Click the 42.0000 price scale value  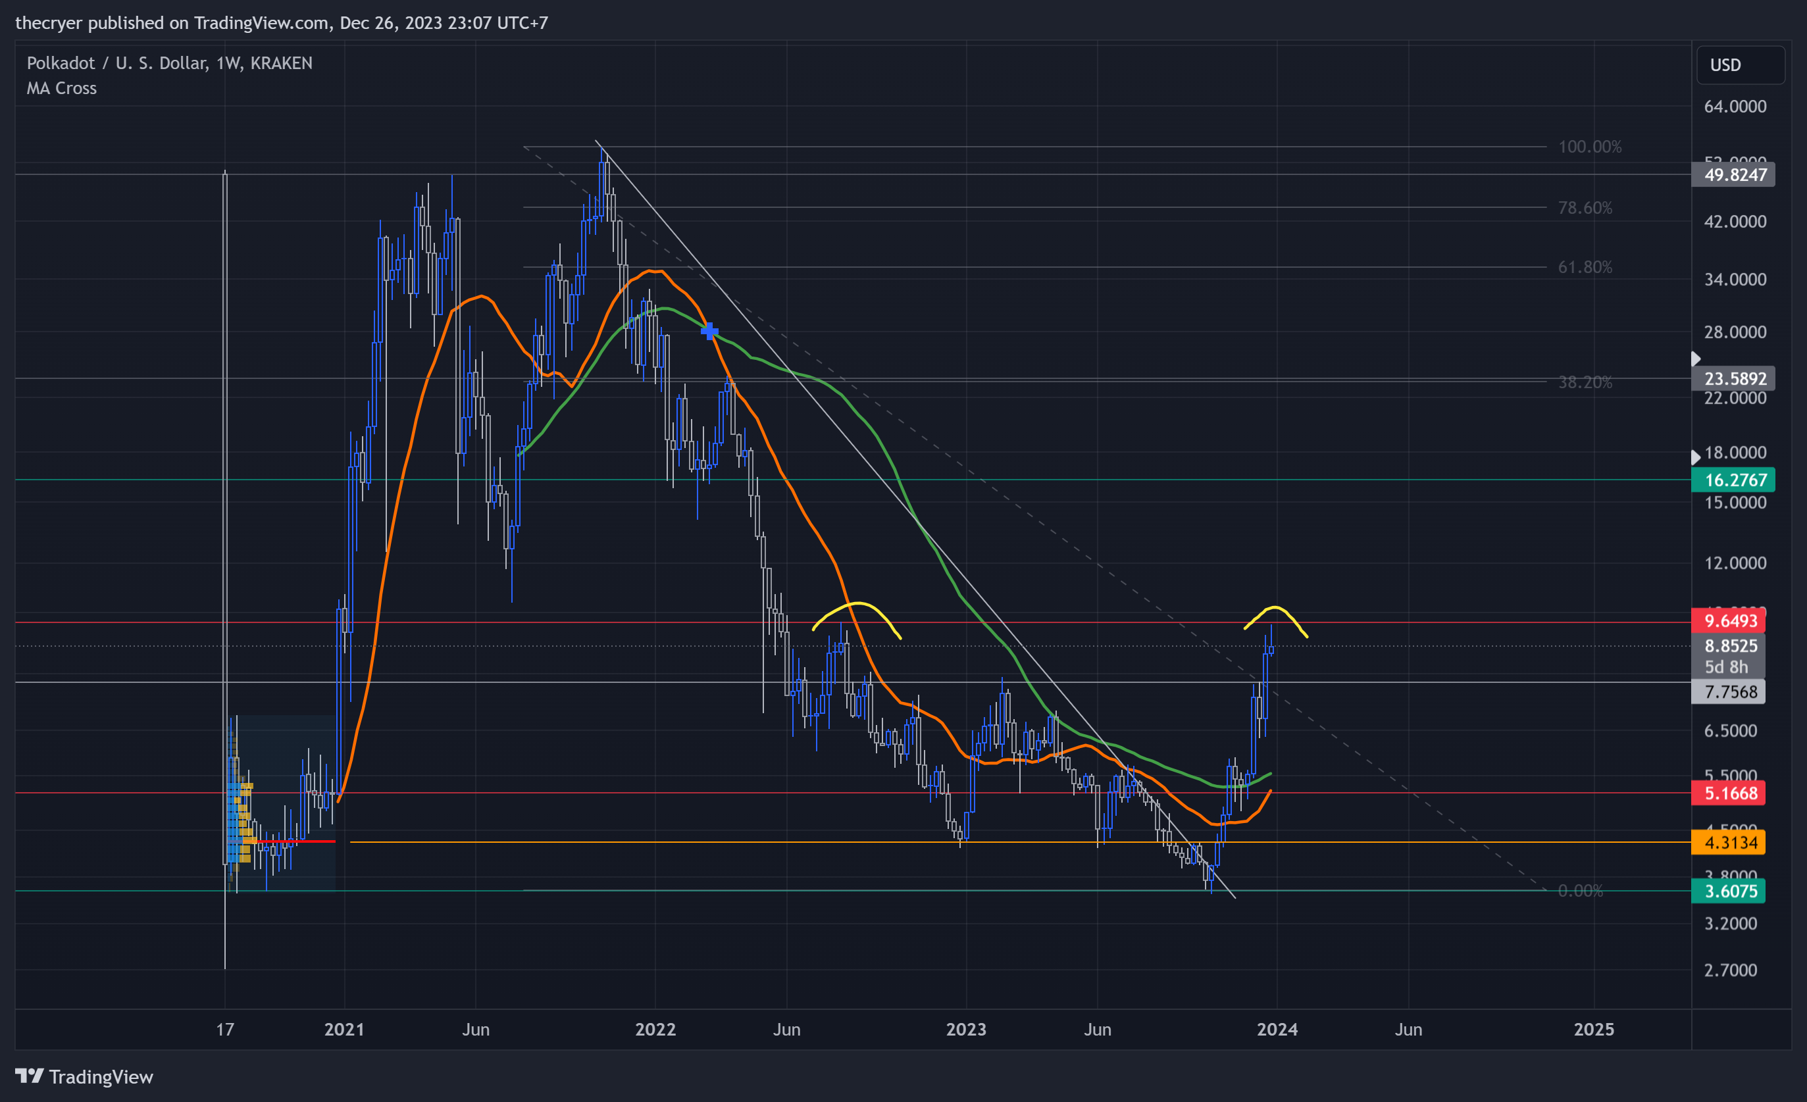pyautogui.click(x=1735, y=222)
